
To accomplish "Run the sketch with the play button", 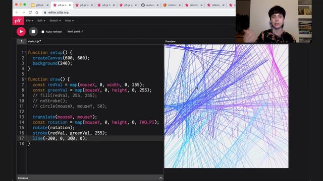I will tap(21, 32).
